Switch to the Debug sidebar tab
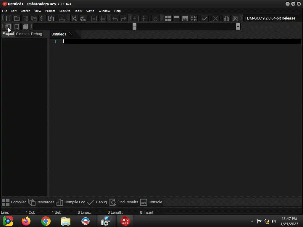Image resolution: width=303 pixels, height=227 pixels. pyautogui.click(x=36, y=34)
